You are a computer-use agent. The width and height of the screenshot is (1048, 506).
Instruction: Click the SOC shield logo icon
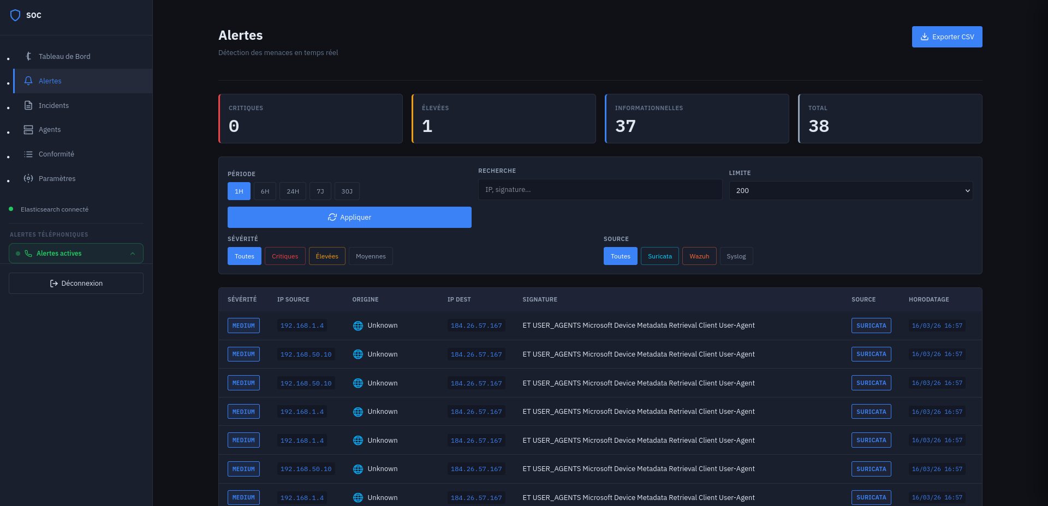point(15,15)
